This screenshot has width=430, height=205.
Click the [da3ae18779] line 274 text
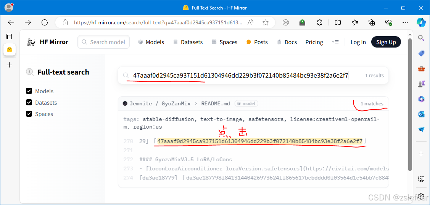click(264, 178)
